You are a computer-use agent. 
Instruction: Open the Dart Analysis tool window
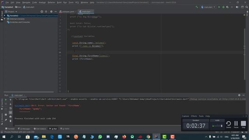click(40, 129)
